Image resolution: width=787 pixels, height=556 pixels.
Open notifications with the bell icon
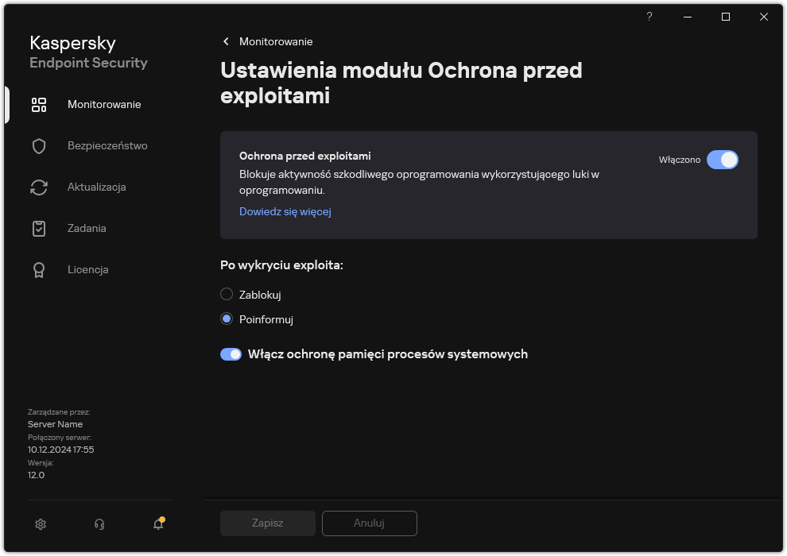tap(157, 525)
